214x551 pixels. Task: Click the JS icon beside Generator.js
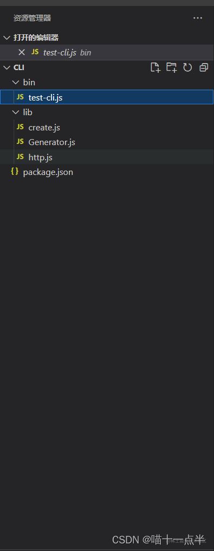pyautogui.click(x=20, y=142)
